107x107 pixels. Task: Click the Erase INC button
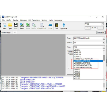point(101,32)
